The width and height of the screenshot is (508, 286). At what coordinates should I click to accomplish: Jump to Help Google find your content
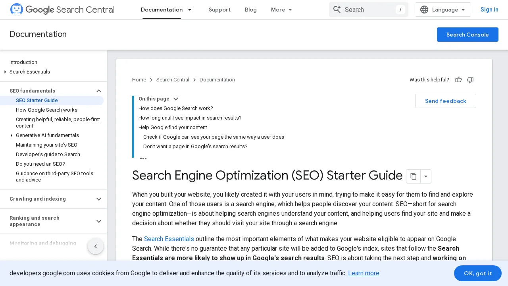pyautogui.click(x=173, y=128)
